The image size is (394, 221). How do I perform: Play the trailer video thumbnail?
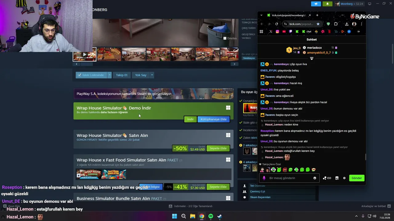tap(85, 54)
